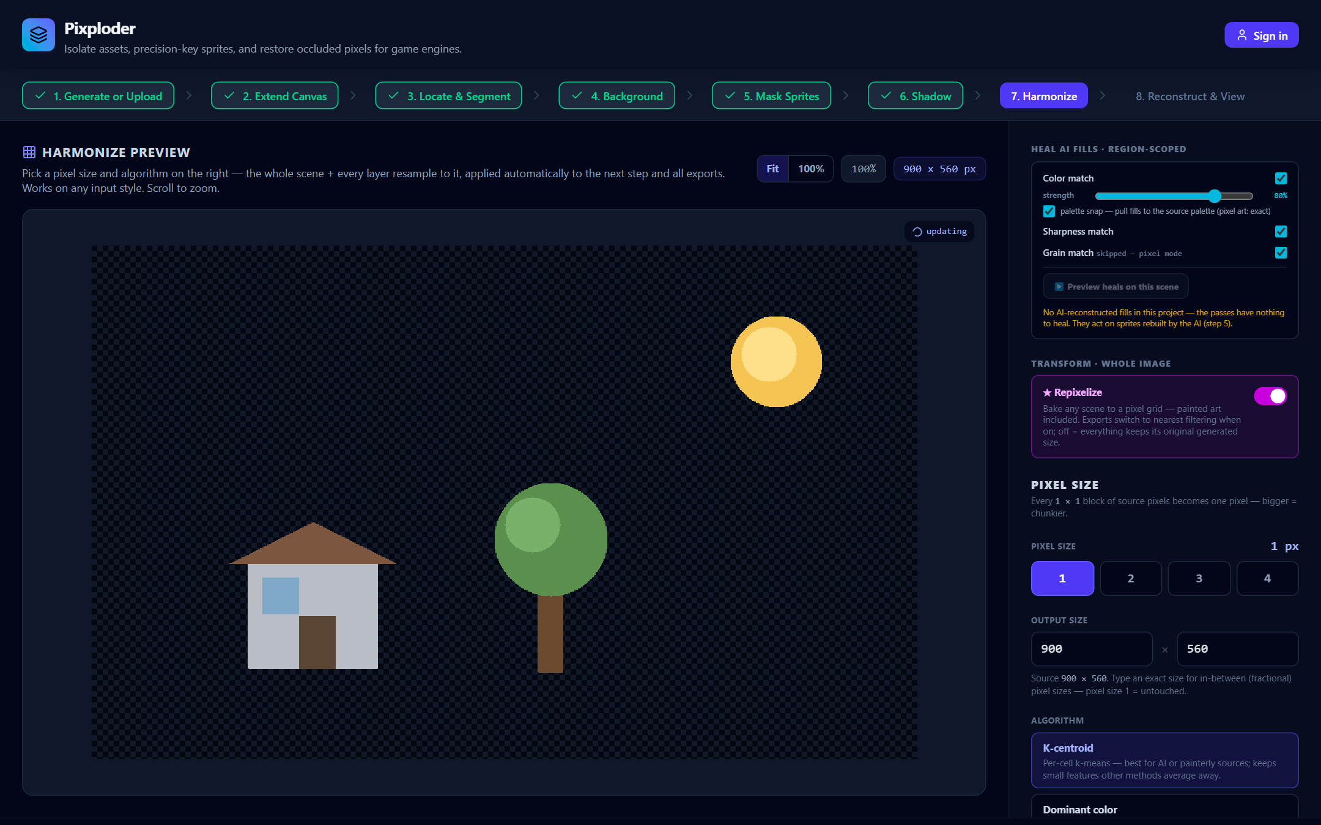Click the checkmark on Extend Canvas step
The height and width of the screenshot is (825, 1321).
(x=229, y=96)
